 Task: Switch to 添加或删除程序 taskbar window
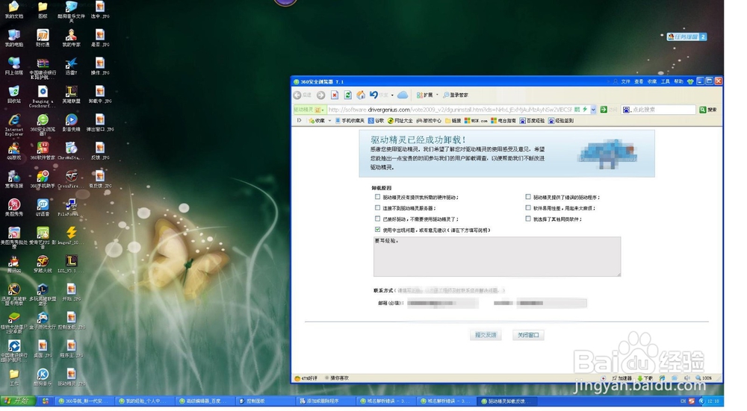[326, 401]
